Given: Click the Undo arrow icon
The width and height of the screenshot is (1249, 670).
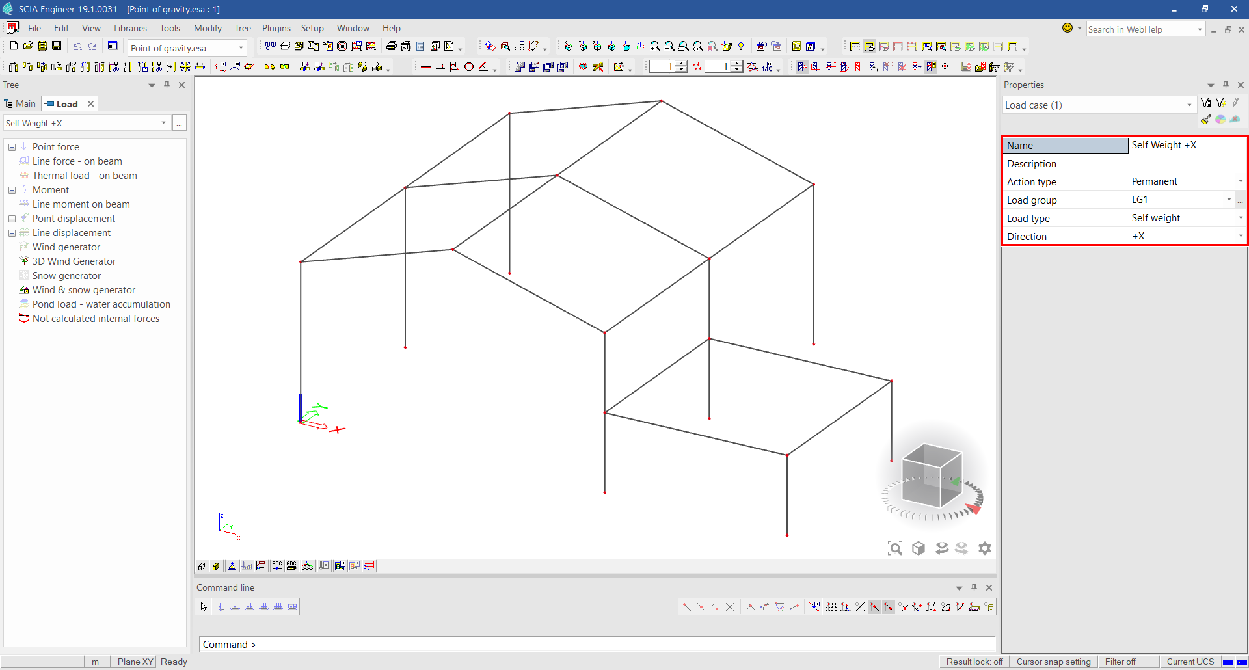Looking at the screenshot, I should [77, 46].
